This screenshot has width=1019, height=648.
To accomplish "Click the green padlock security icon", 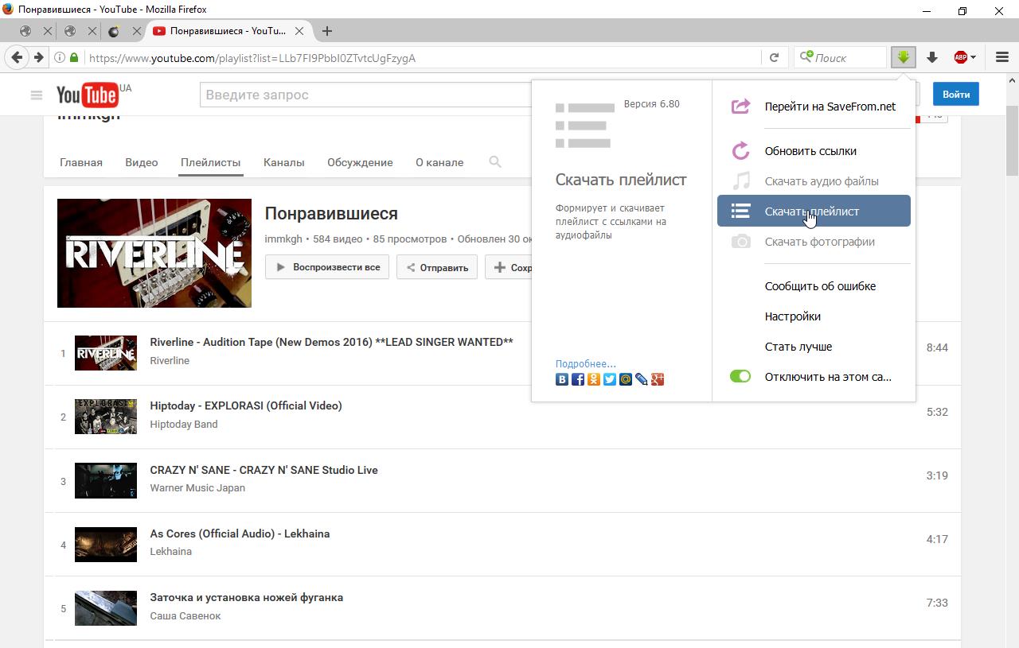I will click(74, 57).
